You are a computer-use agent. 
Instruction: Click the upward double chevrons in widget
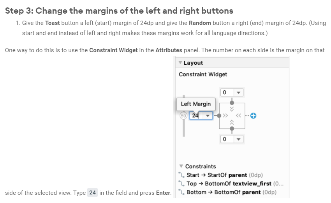(232, 122)
